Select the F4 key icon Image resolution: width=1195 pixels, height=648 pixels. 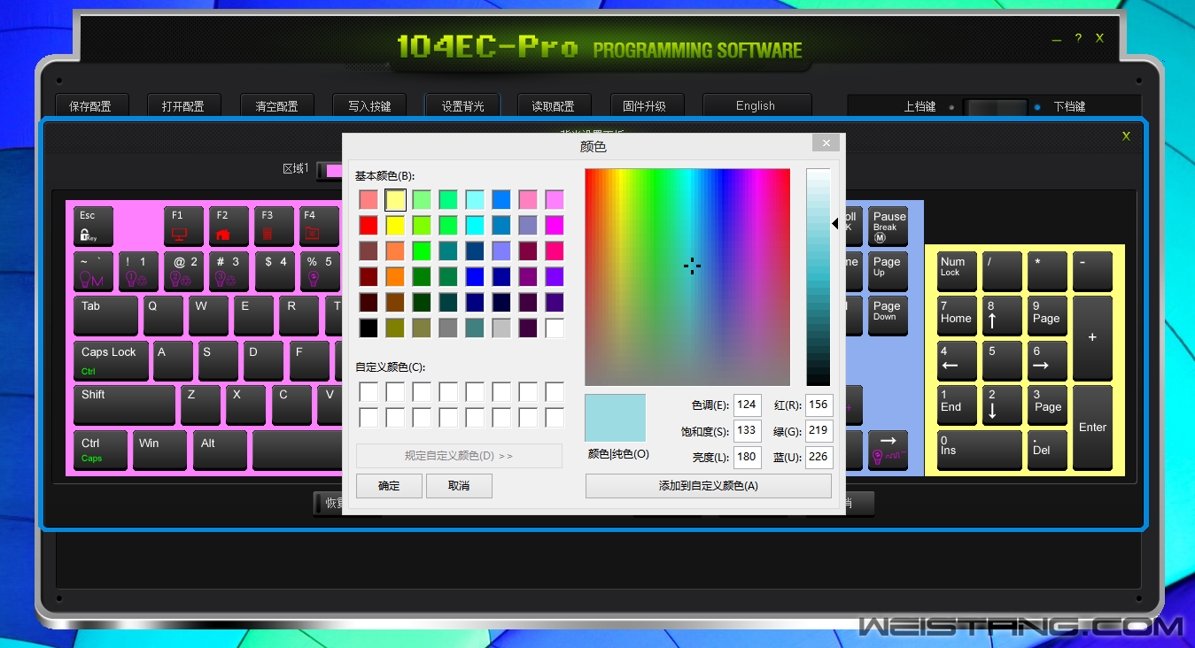[319, 227]
